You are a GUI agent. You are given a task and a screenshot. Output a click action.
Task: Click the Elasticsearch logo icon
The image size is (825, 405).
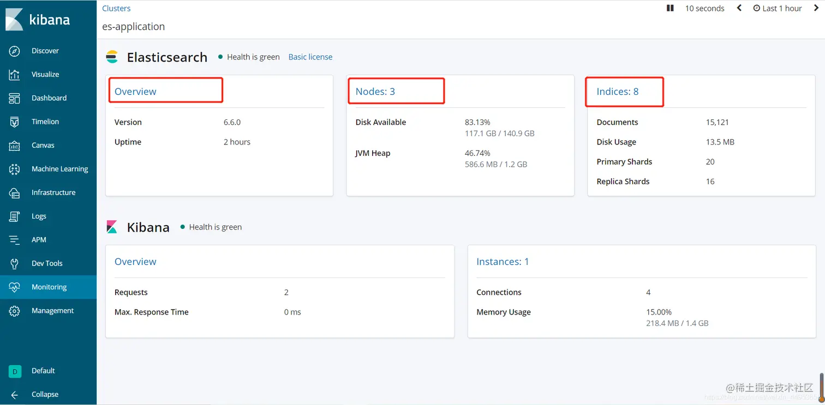pos(112,57)
